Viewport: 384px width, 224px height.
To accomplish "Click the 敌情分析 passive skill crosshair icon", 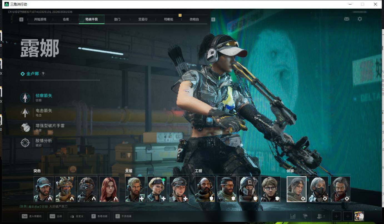I will tap(25, 143).
